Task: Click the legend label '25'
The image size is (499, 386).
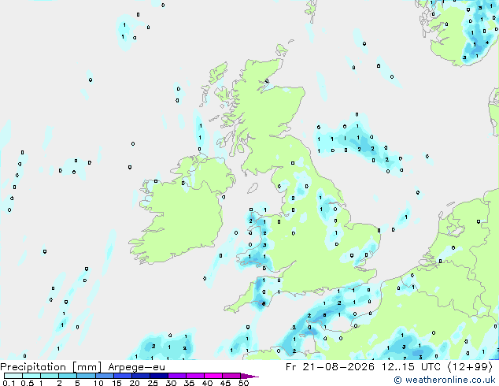Action: point(153,383)
